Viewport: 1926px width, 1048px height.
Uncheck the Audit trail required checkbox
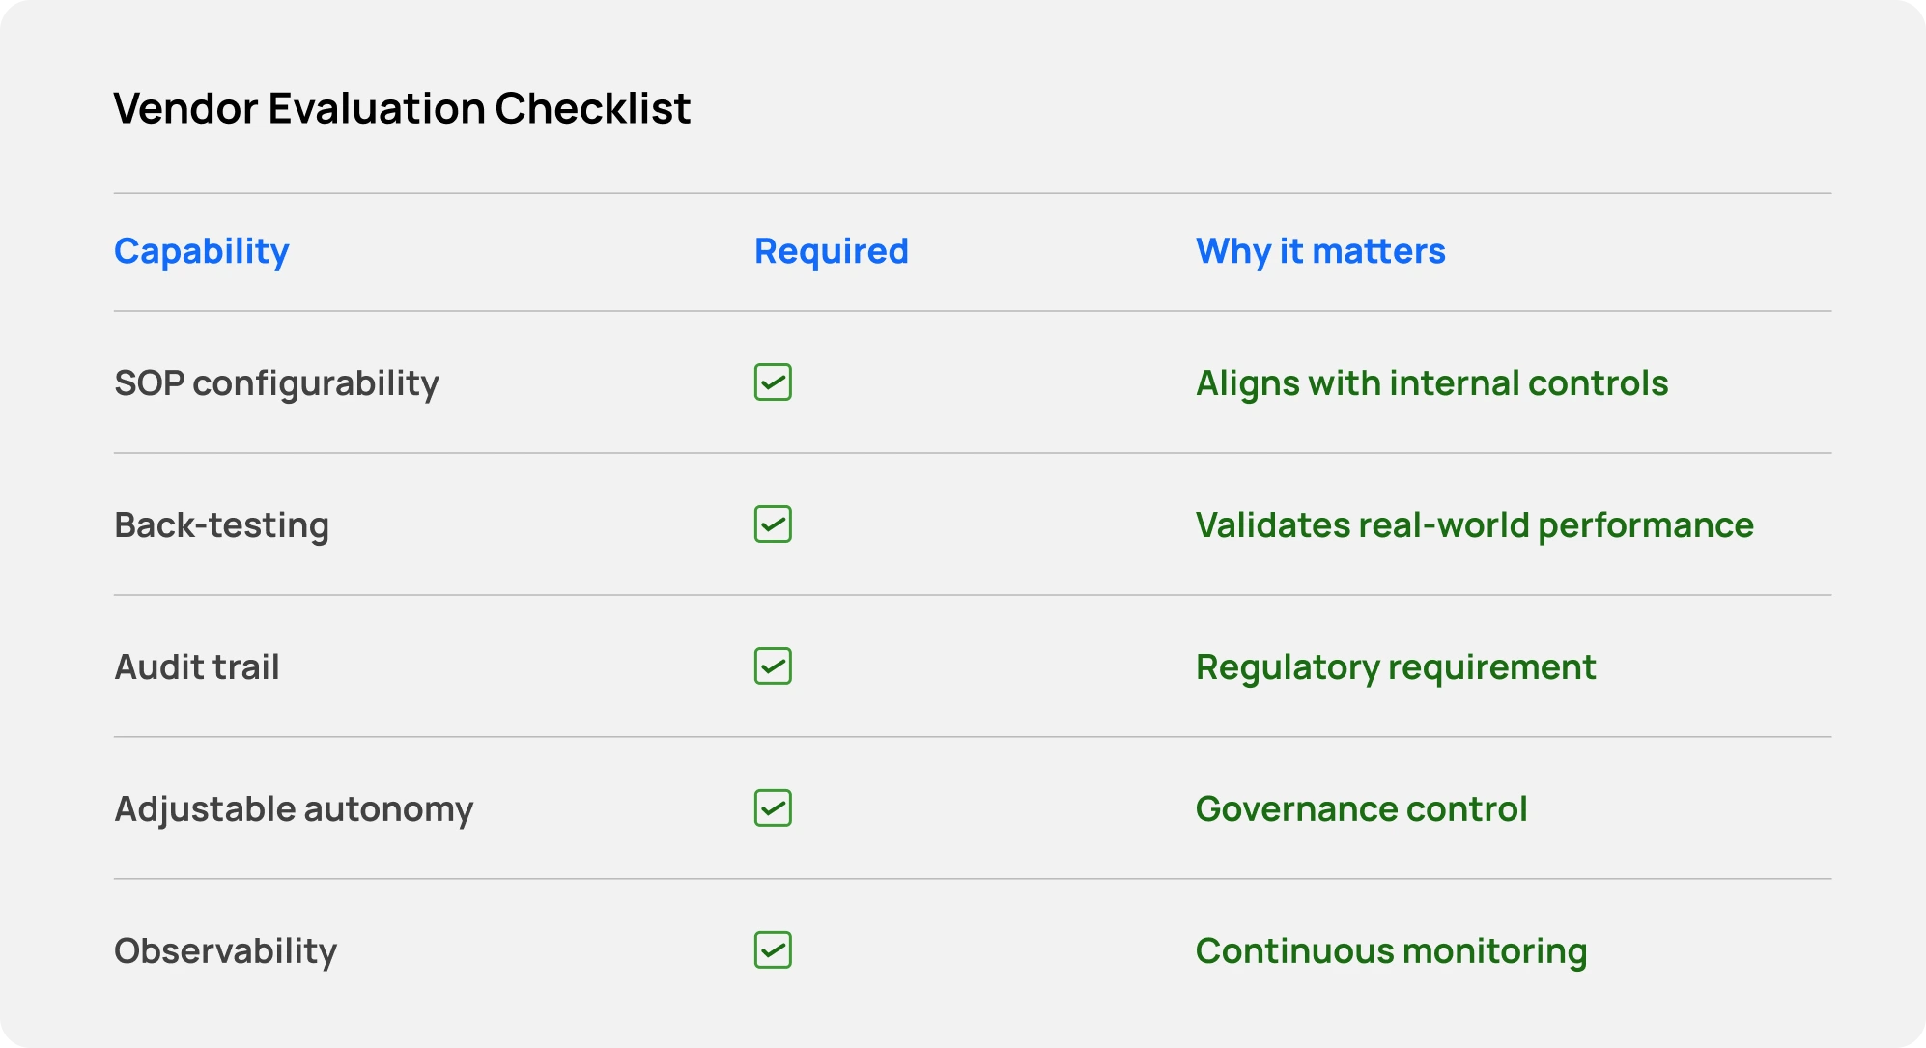[773, 666]
